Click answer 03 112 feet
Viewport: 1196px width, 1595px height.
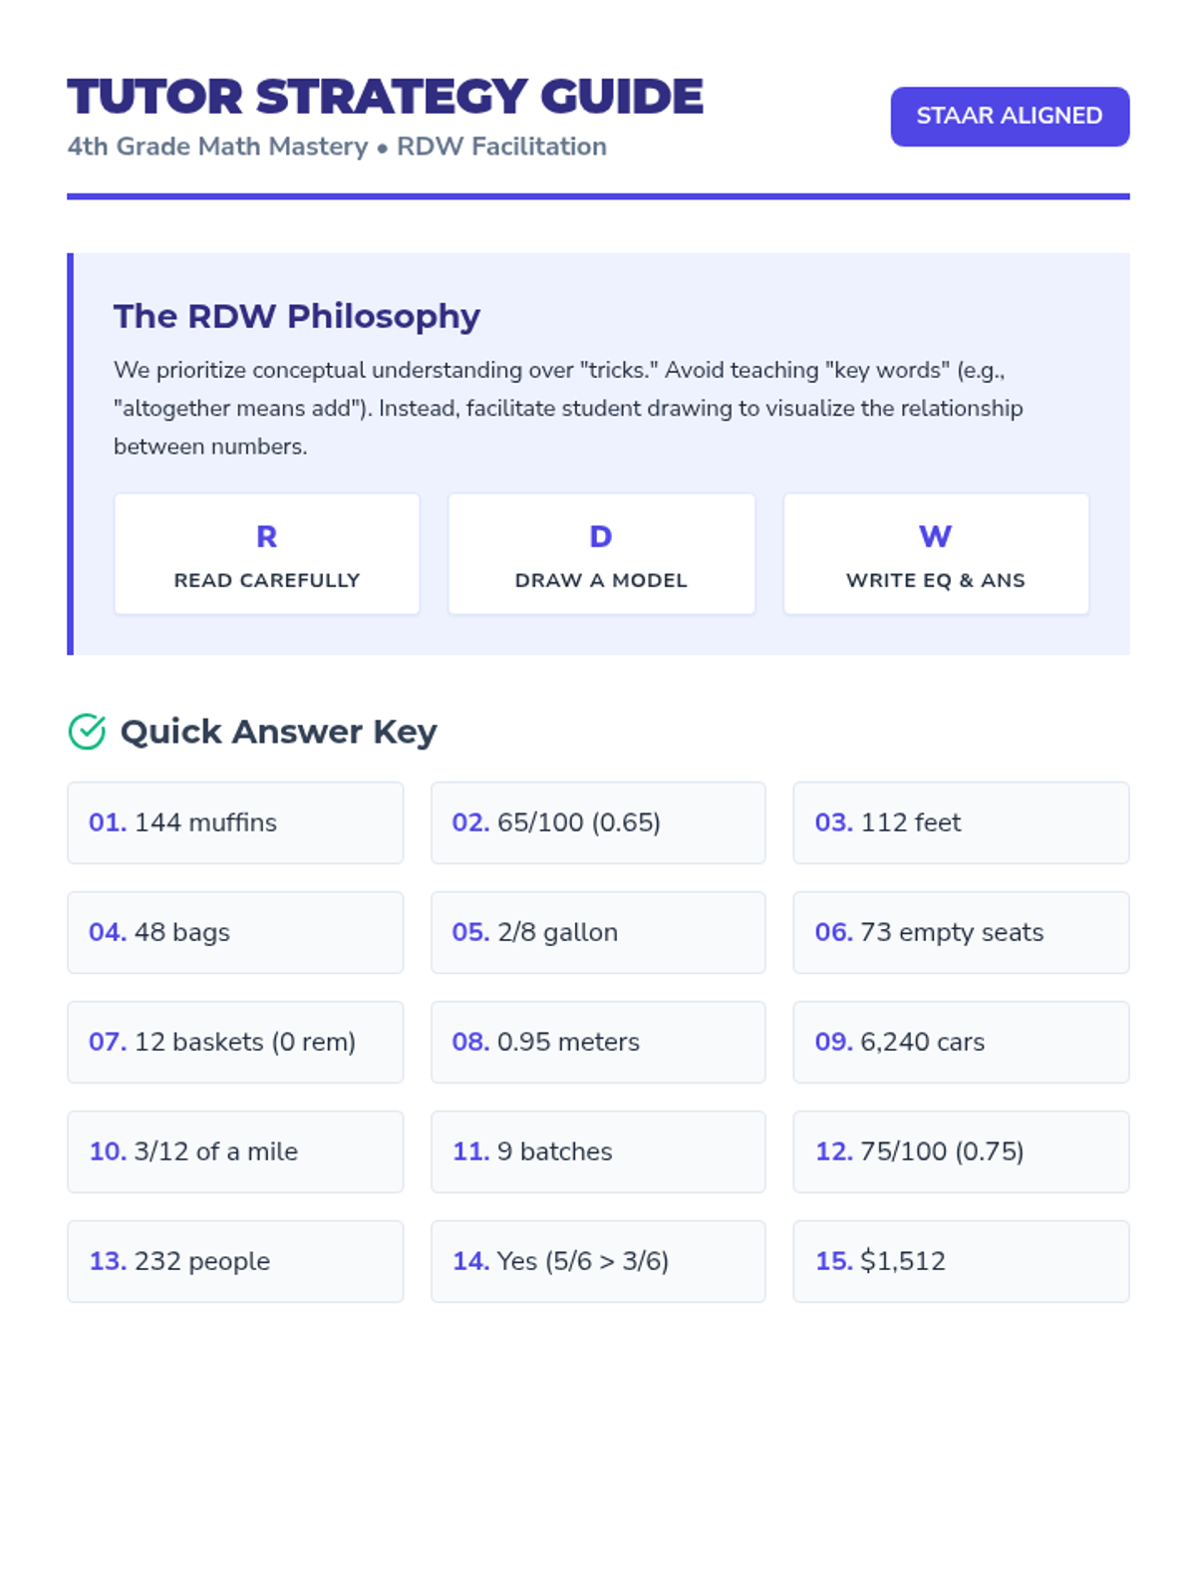point(961,822)
